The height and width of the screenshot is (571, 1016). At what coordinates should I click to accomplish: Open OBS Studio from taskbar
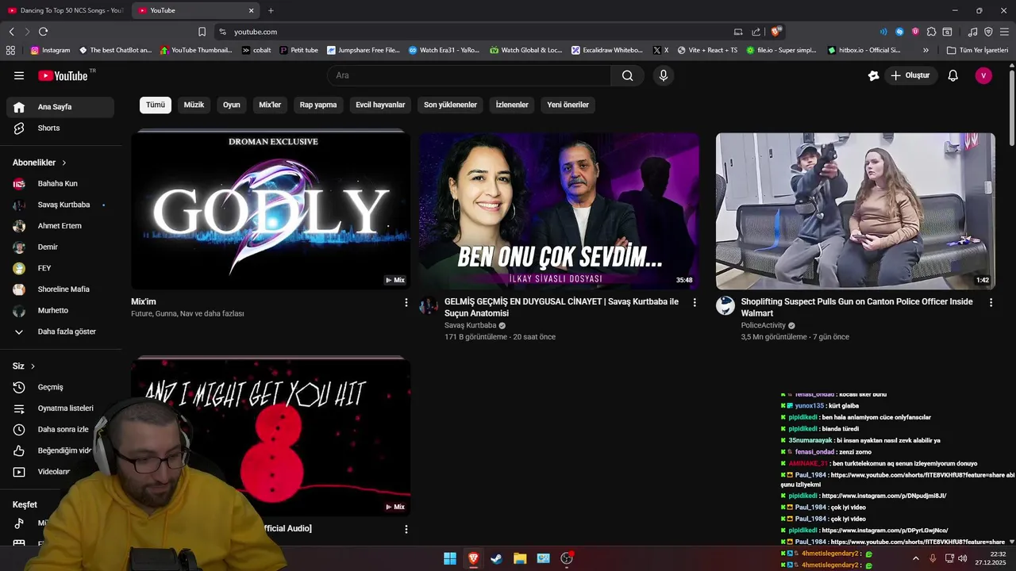(567, 558)
